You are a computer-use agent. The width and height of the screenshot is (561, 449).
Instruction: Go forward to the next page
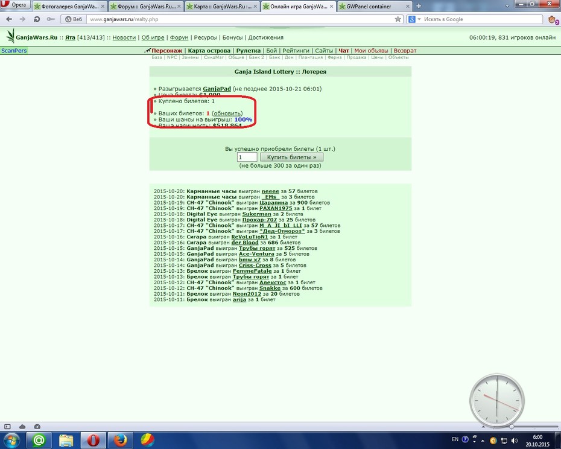click(22, 19)
